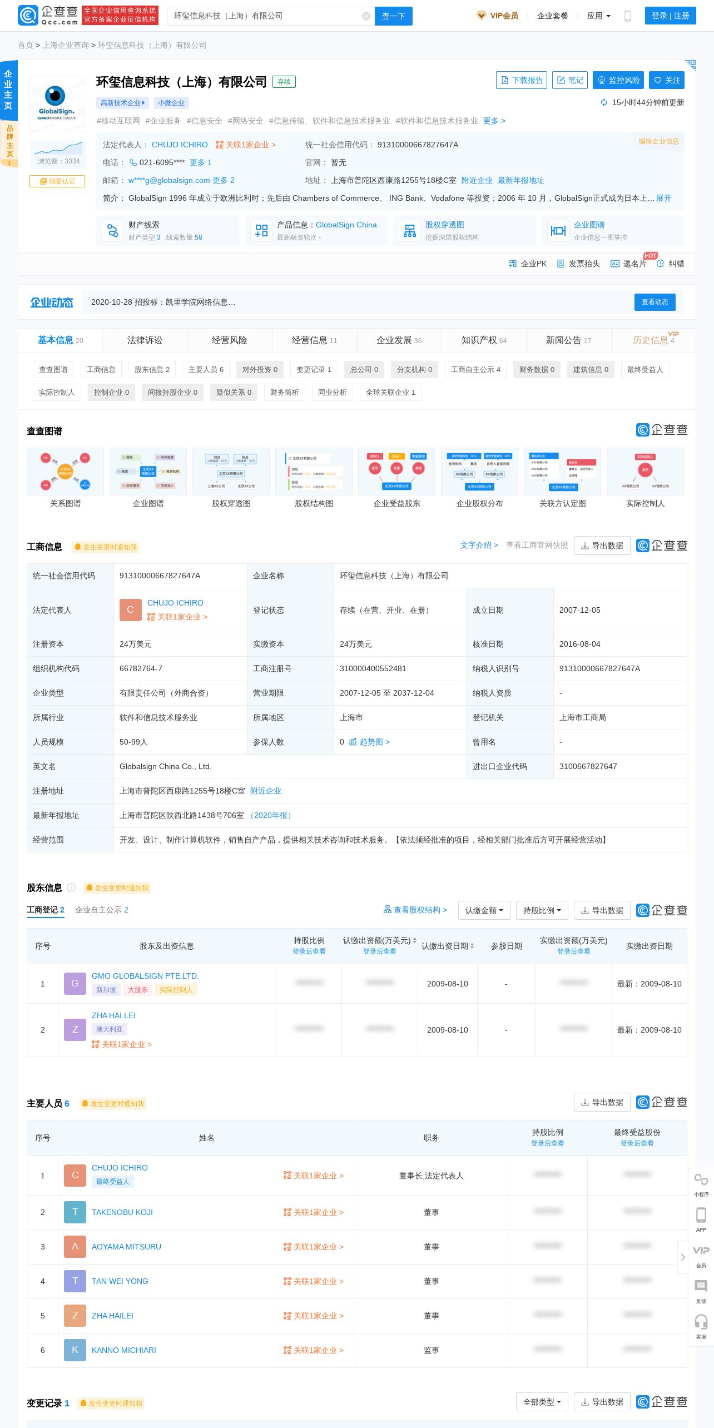The image size is (714, 1428).
Task: Click the 笔记 button
Action: click(x=570, y=80)
